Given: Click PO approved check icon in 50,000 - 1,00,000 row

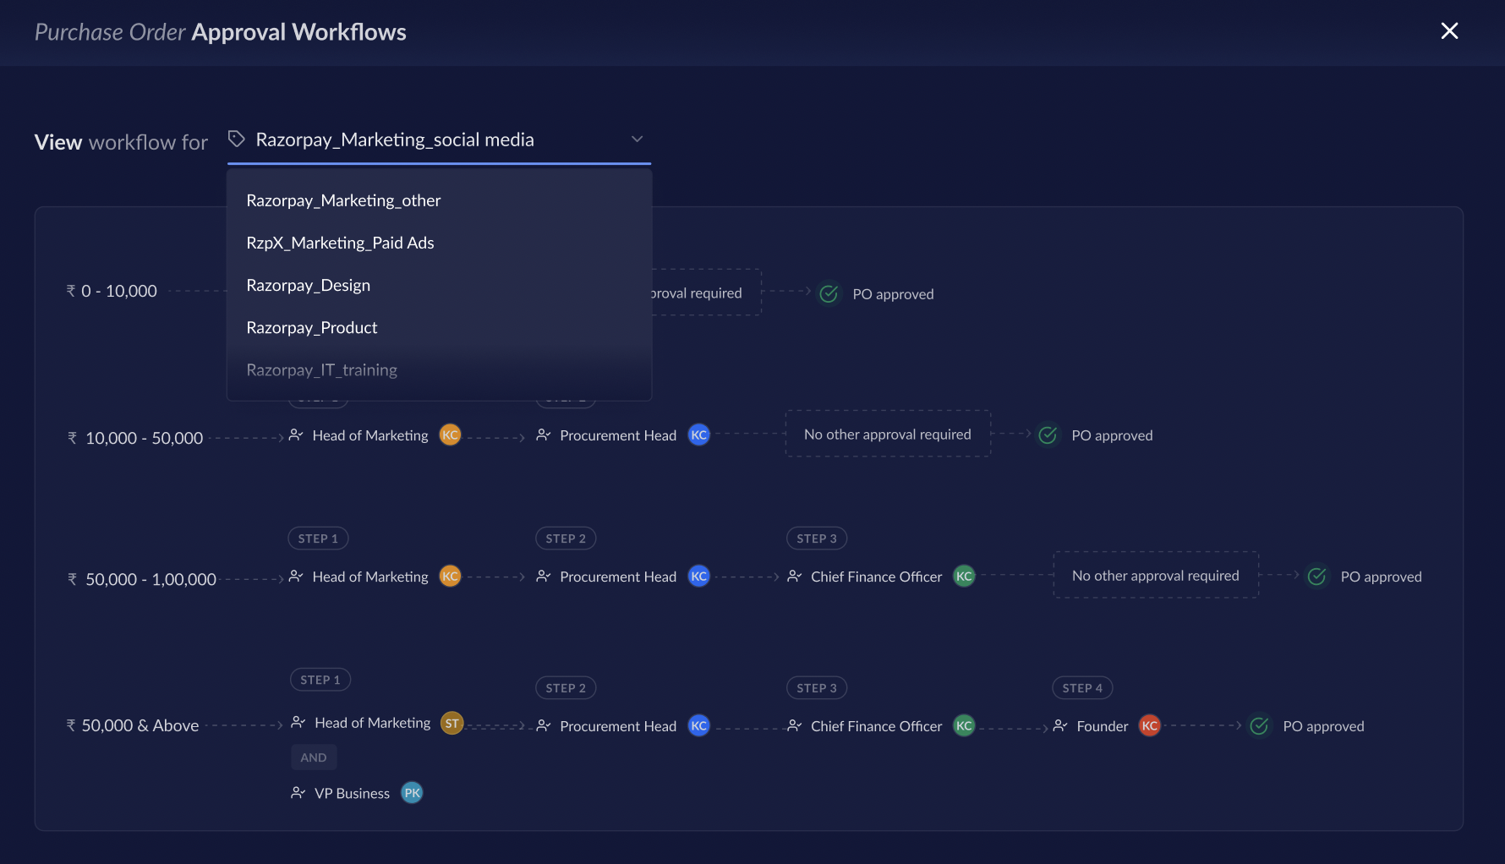Looking at the screenshot, I should click(x=1316, y=576).
